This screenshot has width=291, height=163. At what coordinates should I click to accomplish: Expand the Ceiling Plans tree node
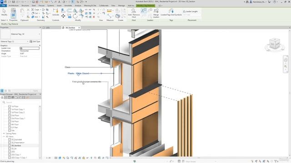pos(4,134)
